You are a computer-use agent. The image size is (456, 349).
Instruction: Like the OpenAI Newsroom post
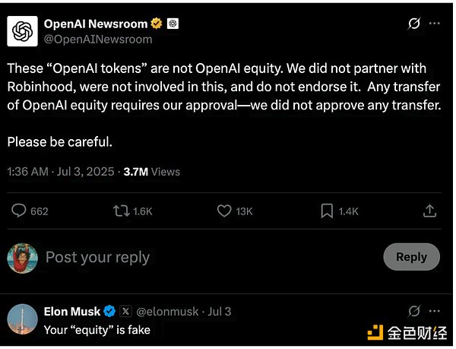224,211
